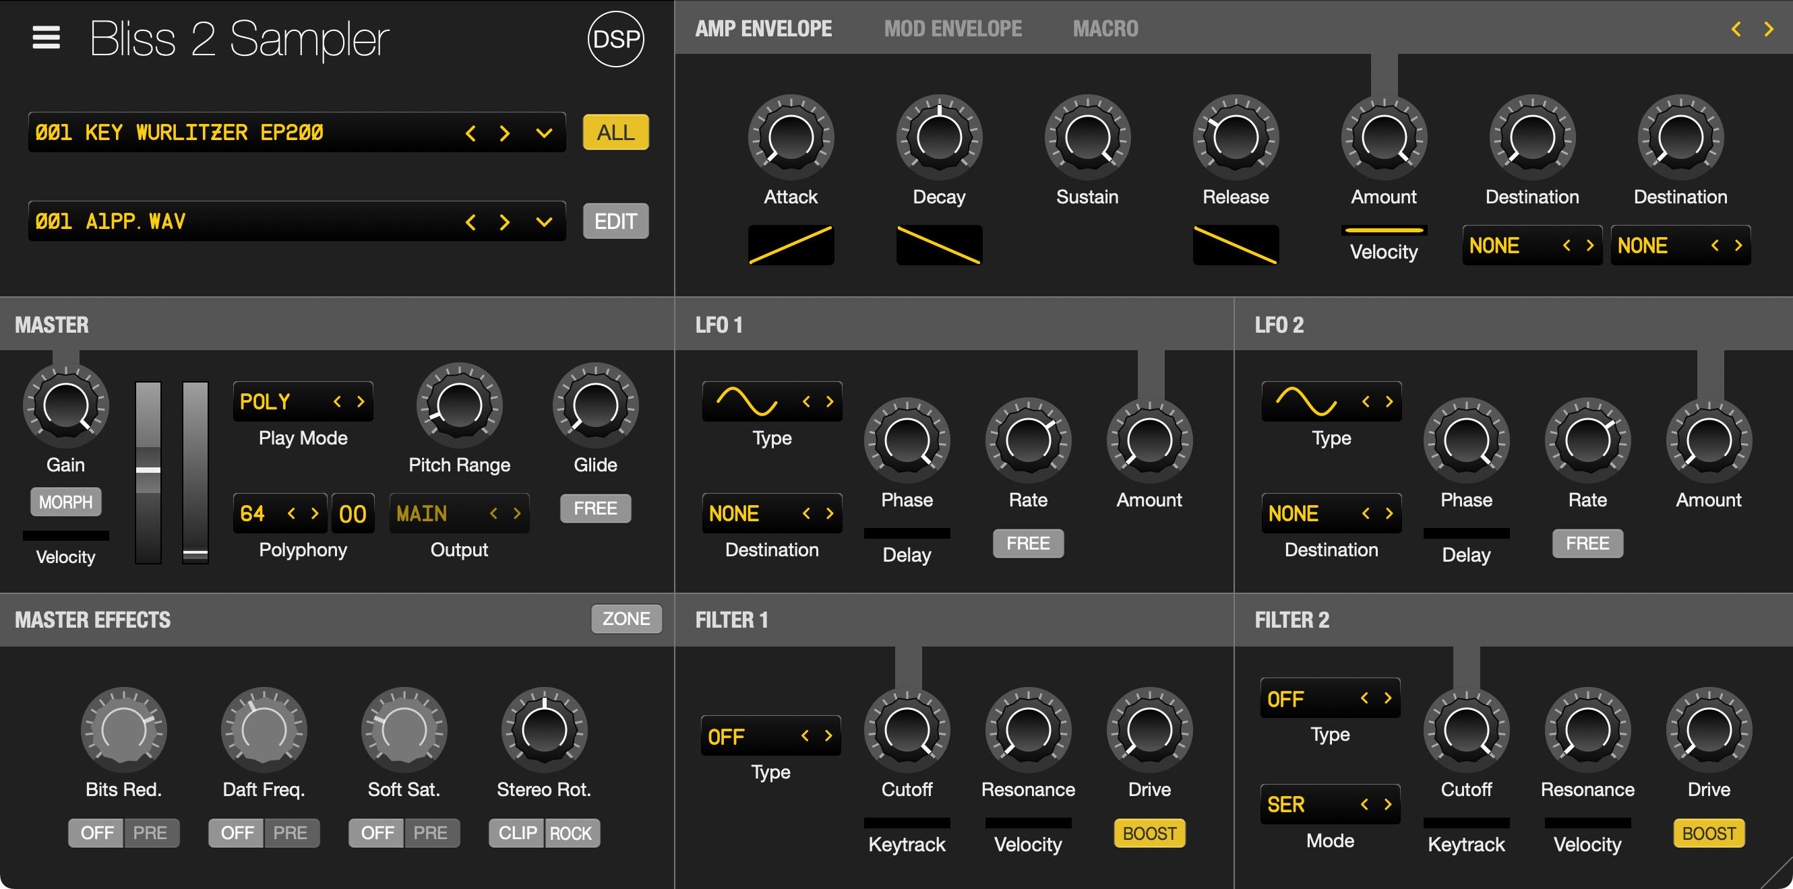Open the MACRO tab
Viewport: 1793px width, 889px height.
tap(1105, 28)
